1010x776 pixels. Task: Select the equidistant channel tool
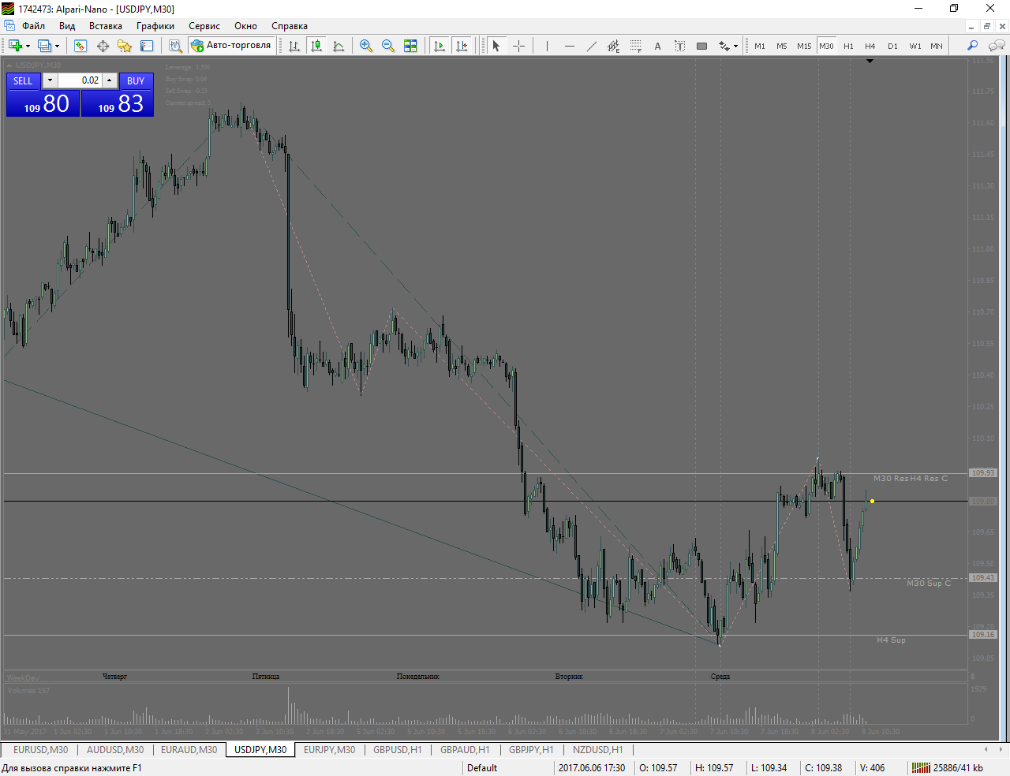(613, 46)
